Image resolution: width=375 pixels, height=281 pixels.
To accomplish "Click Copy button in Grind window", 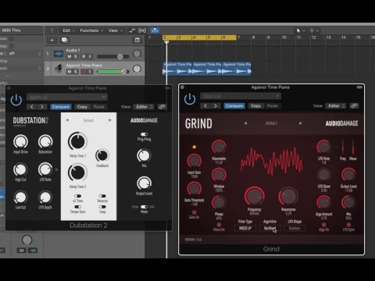I will click(255, 106).
